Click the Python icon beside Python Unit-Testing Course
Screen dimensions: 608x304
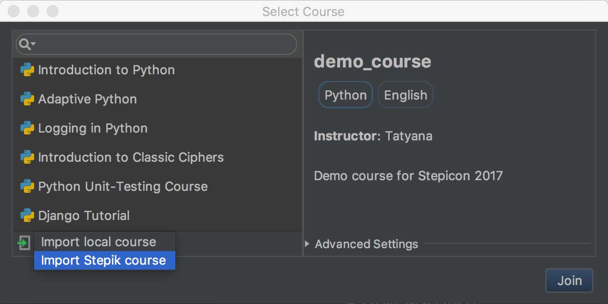click(x=27, y=186)
